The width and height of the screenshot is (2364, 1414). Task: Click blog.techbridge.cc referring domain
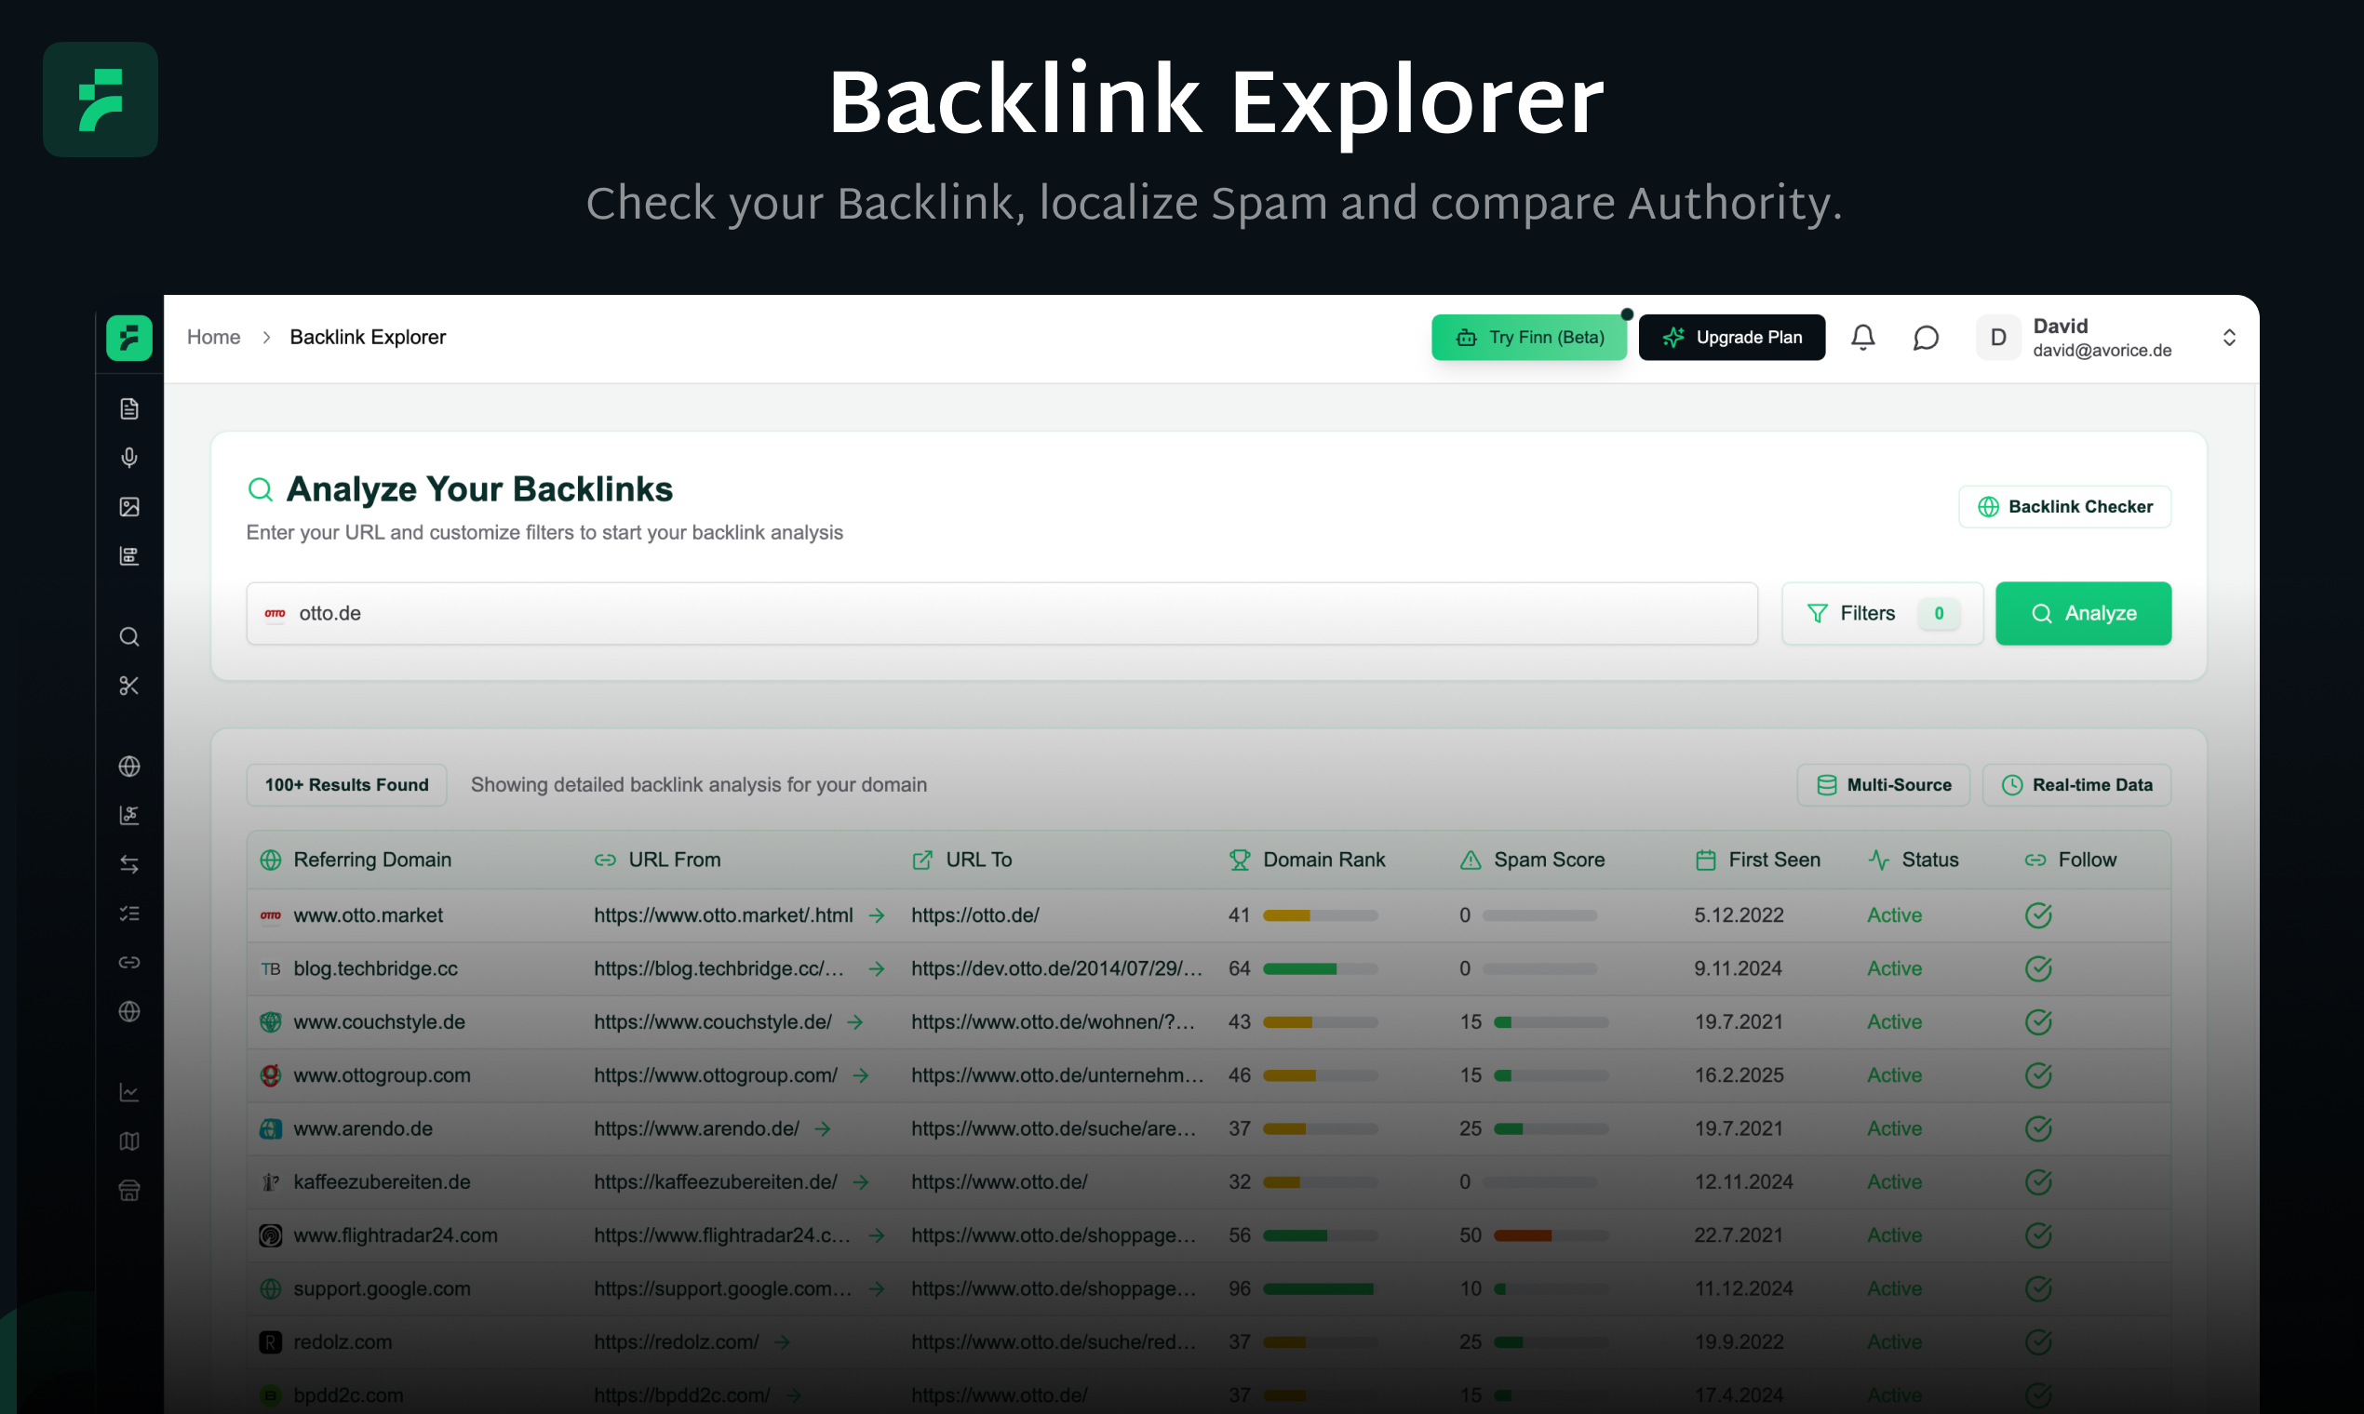point(376,969)
